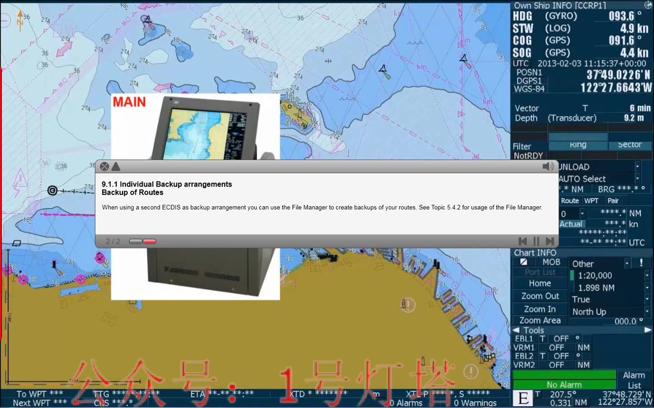Click the VRM2 NM unit field
Screen dimensions: 654x408
point(584,365)
